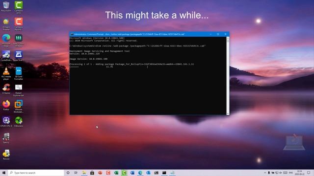
Task: Open the notification center icon
Action: tap(309, 173)
